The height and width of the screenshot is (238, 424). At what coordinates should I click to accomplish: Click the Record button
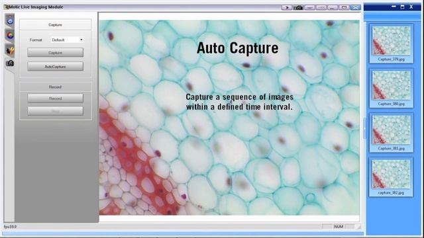[x=55, y=99]
